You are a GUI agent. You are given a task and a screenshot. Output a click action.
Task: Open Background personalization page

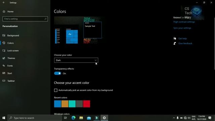click(x=13, y=35)
